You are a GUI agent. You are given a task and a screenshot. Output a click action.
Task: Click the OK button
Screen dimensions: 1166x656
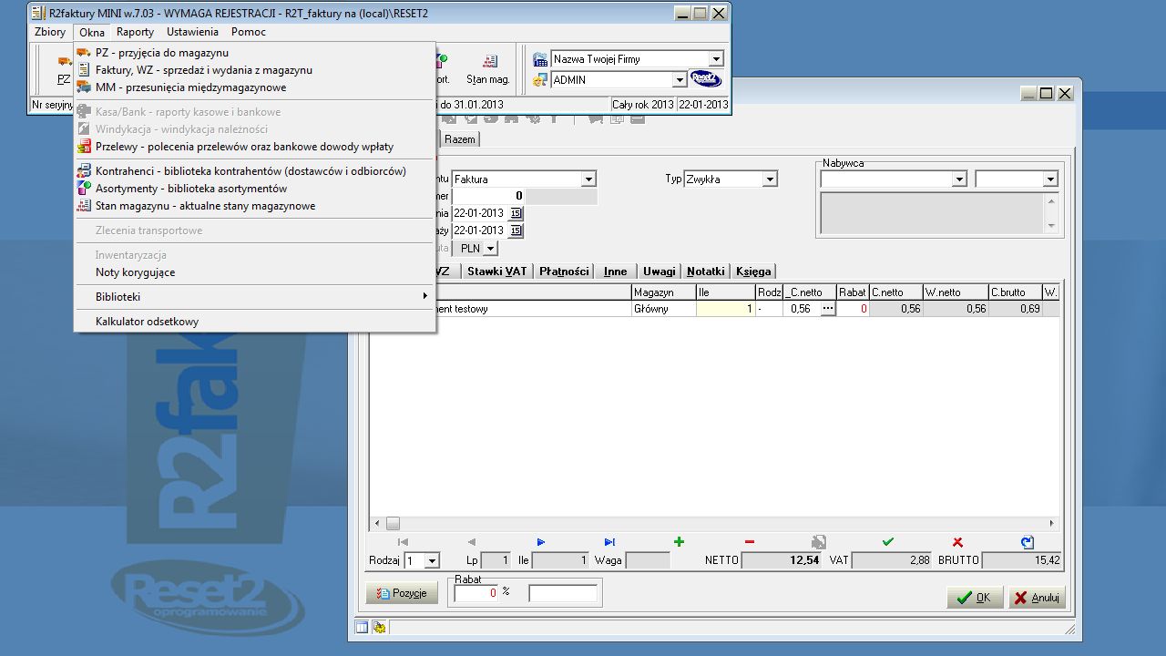click(x=975, y=598)
